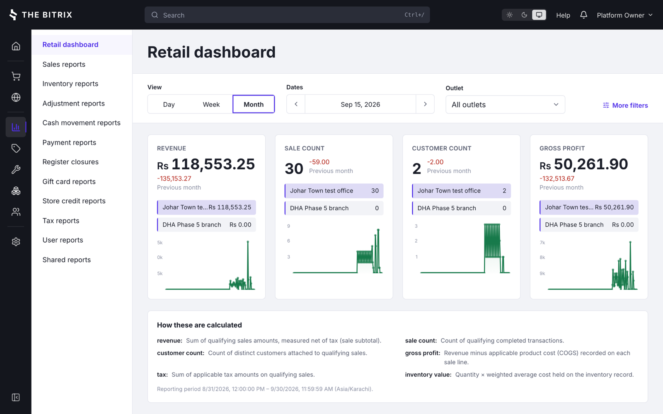Select Week view
This screenshot has height=414, width=663.
tap(211, 104)
